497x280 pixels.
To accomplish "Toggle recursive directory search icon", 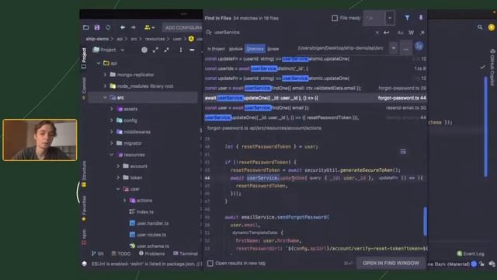I will pos(419,47).
